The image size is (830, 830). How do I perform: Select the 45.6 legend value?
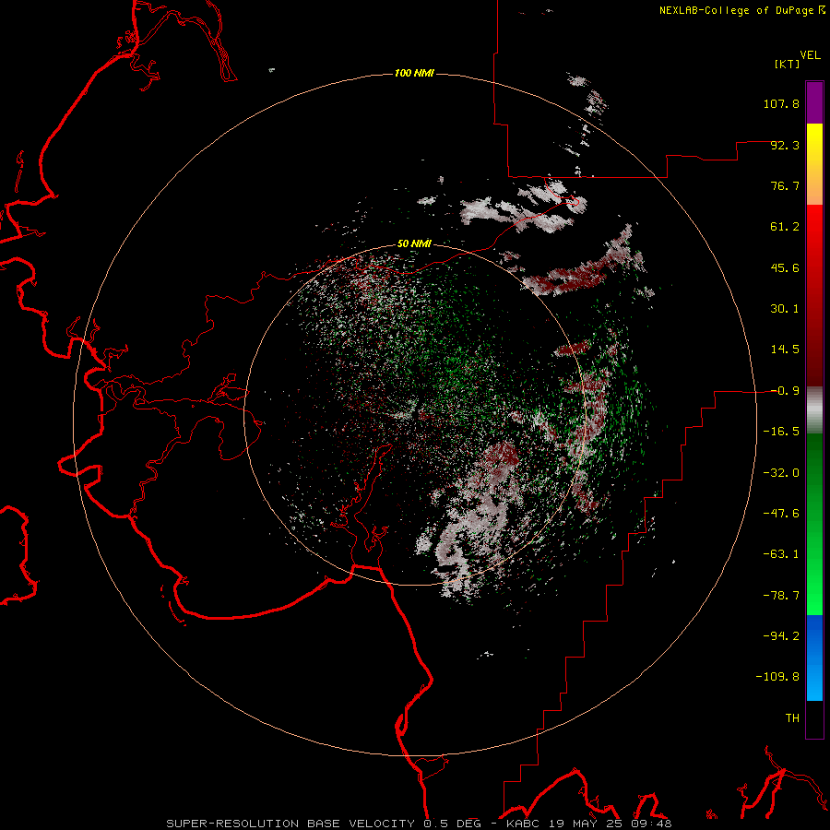tap(785, 267)
